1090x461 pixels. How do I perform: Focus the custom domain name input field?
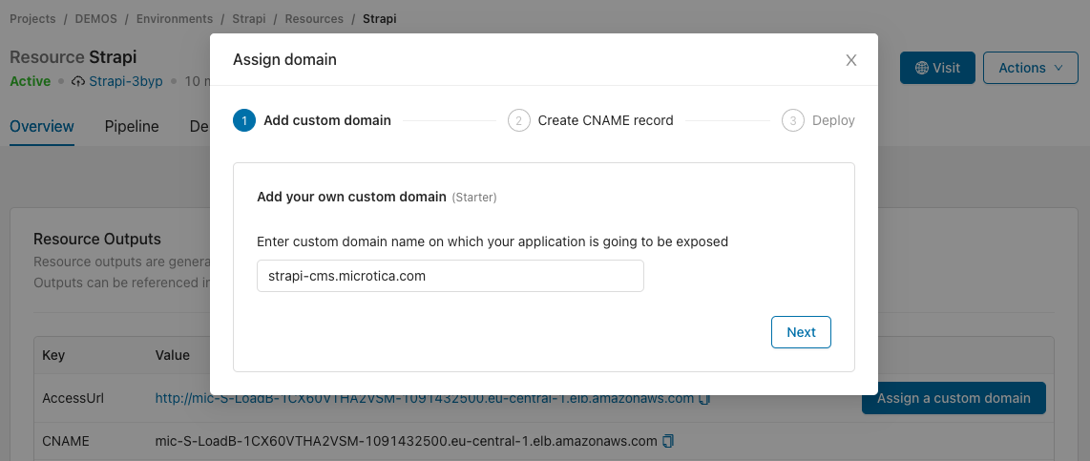pyautogui.click(x=451, y=276)
